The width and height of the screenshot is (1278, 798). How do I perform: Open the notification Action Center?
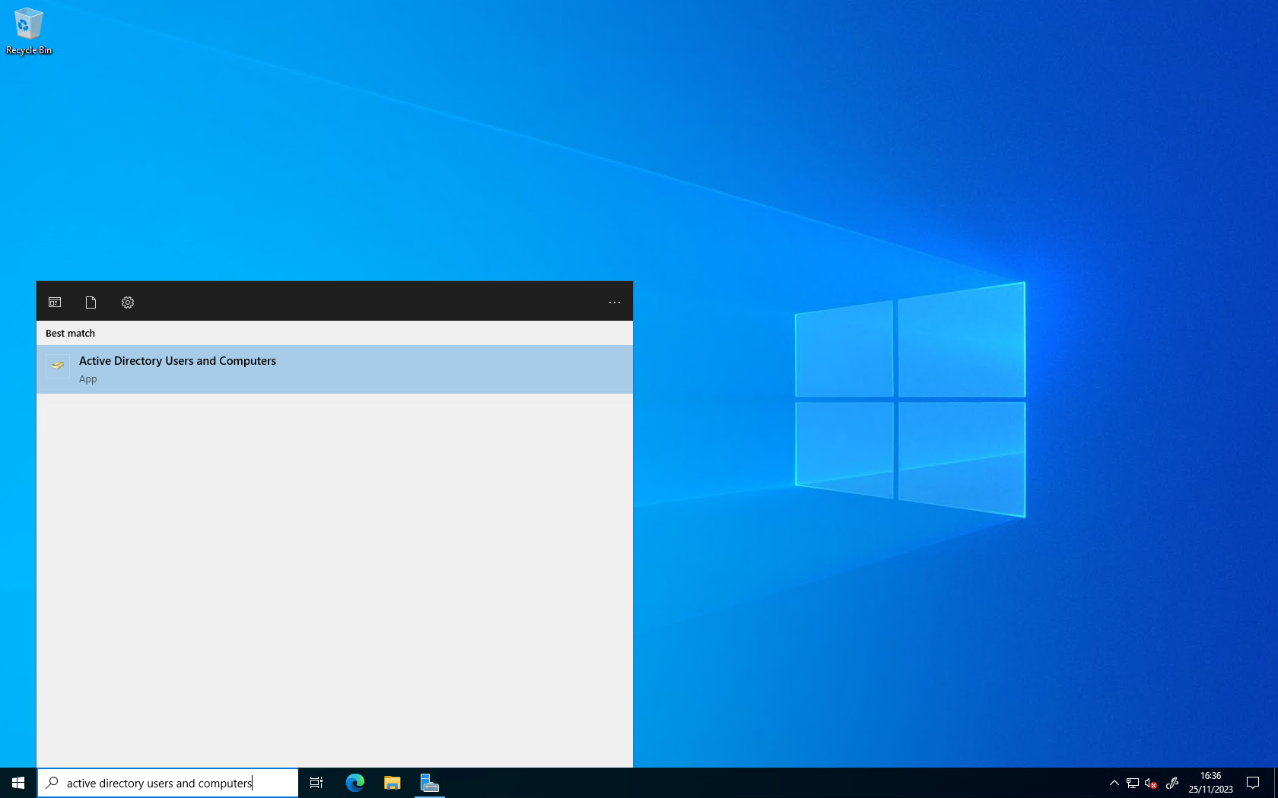[1253, 783]
